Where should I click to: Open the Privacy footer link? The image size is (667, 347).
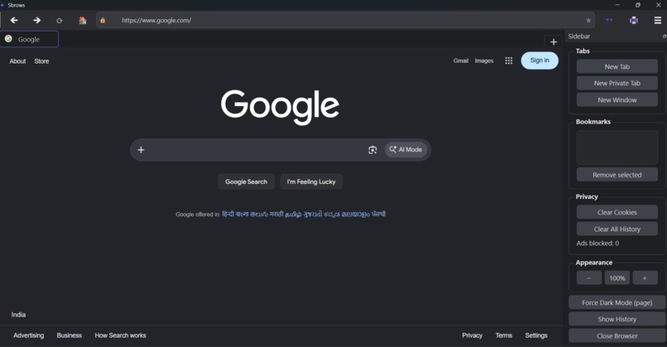click(473, 335)
